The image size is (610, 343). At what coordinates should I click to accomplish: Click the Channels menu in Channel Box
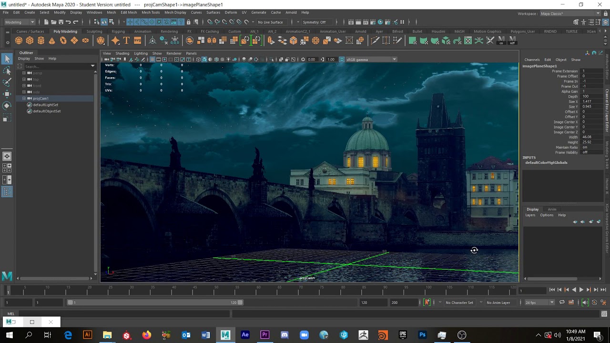click(x=532, y=60)
